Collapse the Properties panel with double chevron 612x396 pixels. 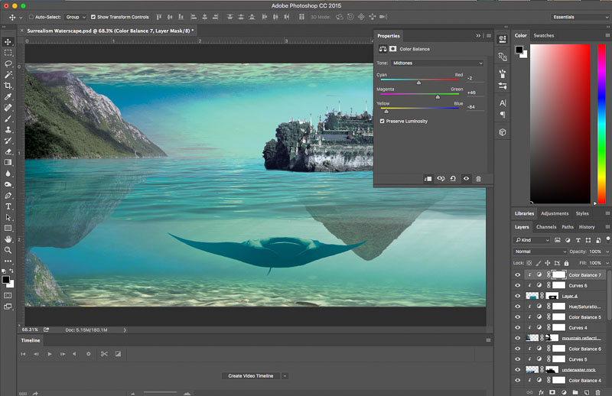[478, 35]
